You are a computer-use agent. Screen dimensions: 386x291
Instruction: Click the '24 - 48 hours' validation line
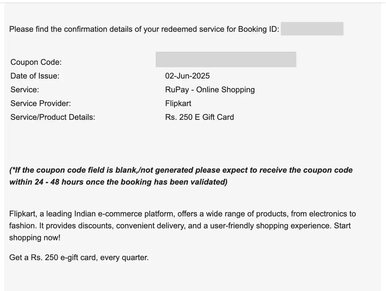tap(118, 182)
